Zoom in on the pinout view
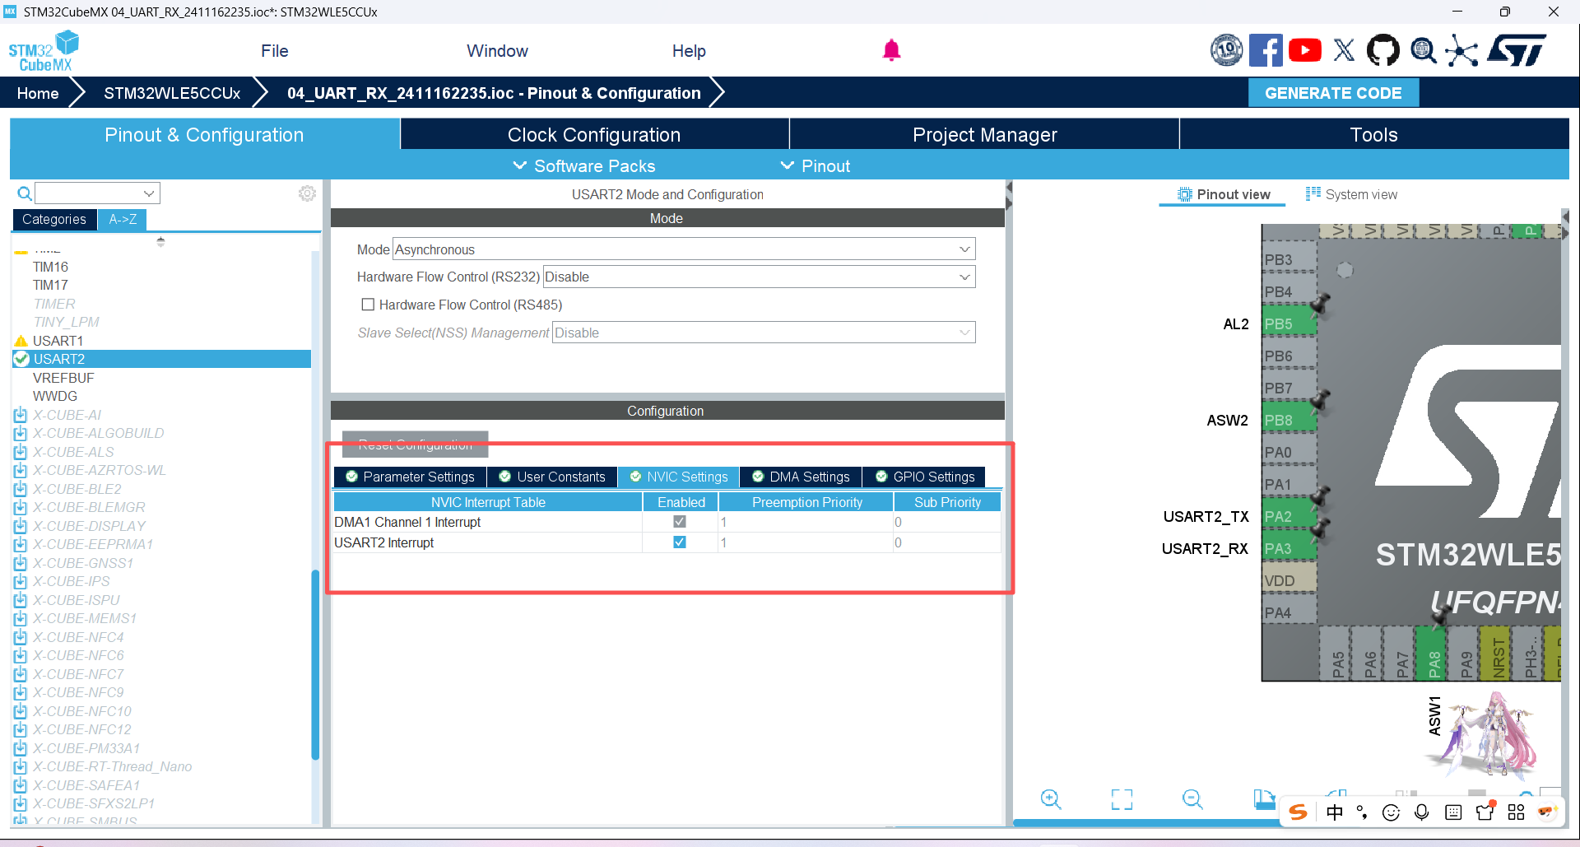This screenshot has height=847, width=1580. [x=1051, y=798]
